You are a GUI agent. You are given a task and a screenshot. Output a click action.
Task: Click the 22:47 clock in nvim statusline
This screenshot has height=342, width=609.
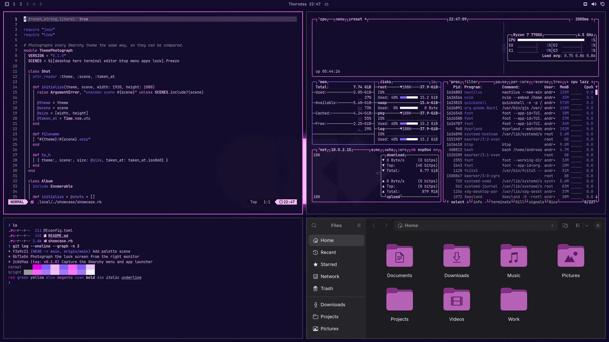[287, 202]
